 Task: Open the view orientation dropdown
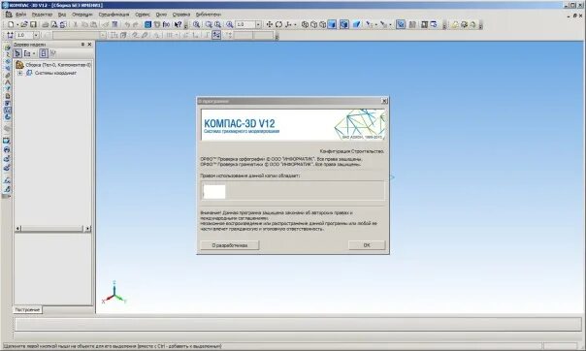(x=295, y=24)
